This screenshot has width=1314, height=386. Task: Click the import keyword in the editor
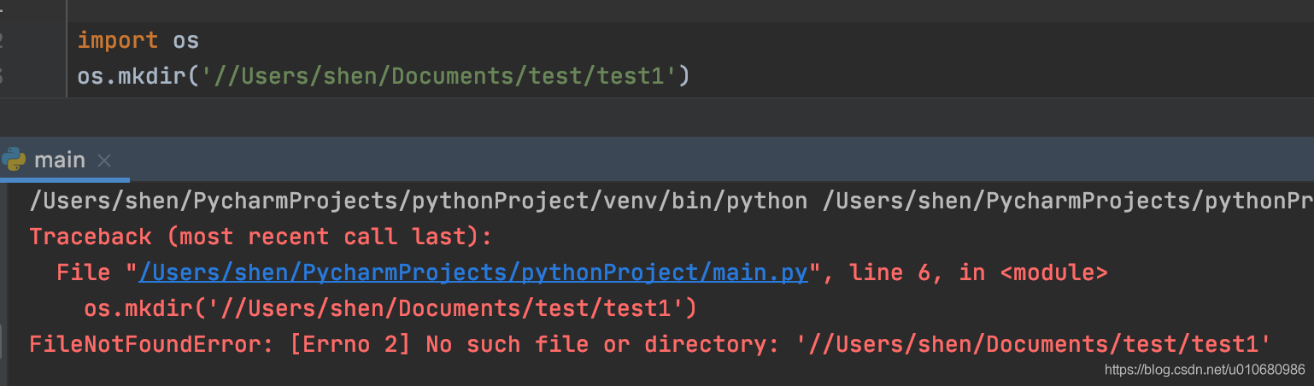[x=118, y=40]
